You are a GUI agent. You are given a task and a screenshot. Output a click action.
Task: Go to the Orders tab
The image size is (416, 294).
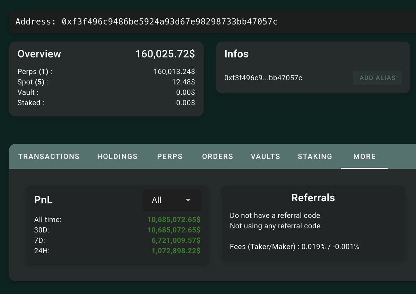[217, 156]
